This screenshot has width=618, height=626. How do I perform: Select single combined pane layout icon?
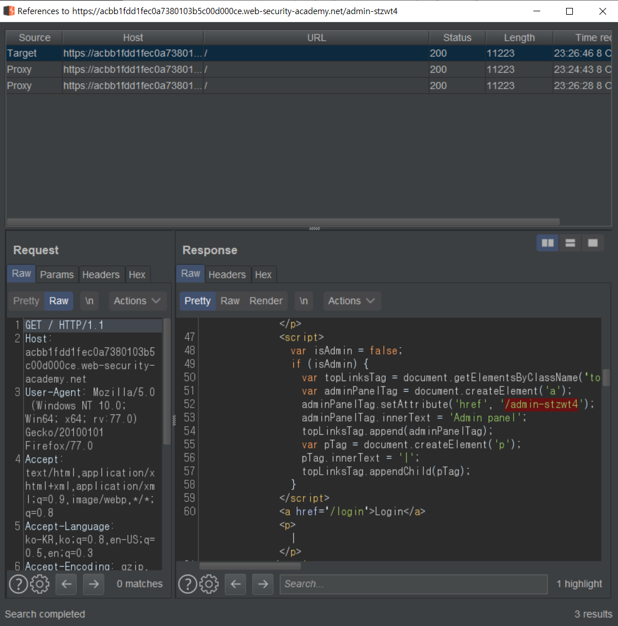pos(593,243)
